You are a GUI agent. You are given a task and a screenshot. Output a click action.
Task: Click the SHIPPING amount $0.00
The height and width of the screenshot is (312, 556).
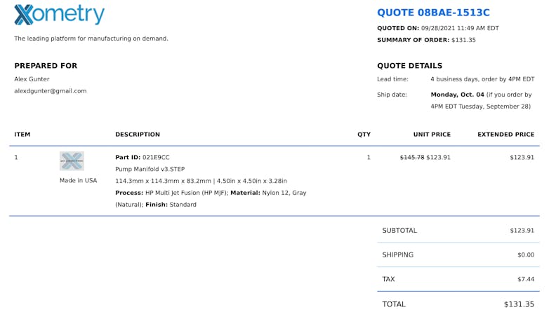525,255
